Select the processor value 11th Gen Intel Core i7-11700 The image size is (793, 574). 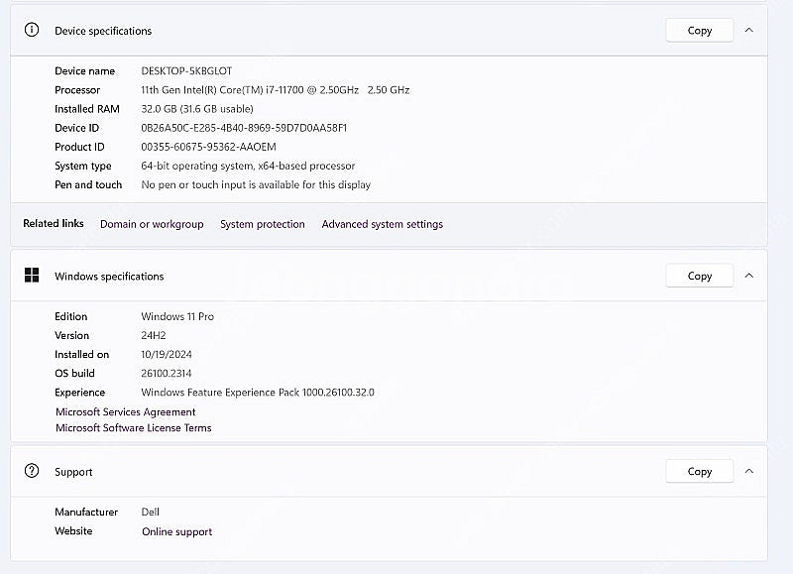[276, 90]
